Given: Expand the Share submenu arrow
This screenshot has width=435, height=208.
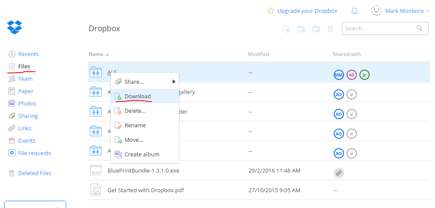Looking at the screenshot, I should [174, 82].
